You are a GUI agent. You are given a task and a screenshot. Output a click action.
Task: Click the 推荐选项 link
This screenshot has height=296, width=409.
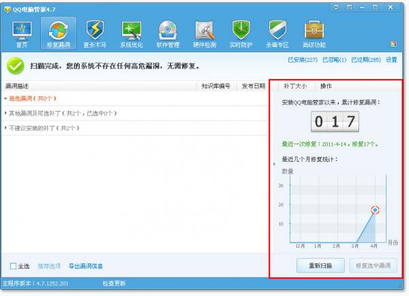[x=49, y=266]
